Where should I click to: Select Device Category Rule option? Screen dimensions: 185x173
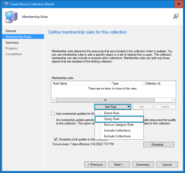pos(119,125)
